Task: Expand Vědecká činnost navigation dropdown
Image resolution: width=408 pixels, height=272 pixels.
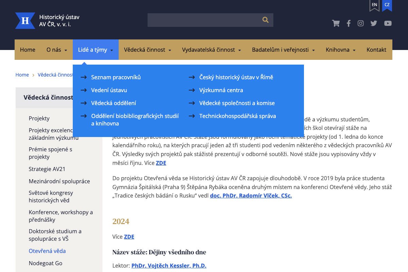Action: [x=148, y=50]
